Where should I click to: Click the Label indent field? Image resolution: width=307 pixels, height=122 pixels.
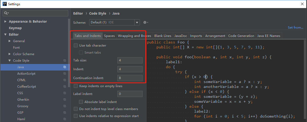[x=130, y=94]
